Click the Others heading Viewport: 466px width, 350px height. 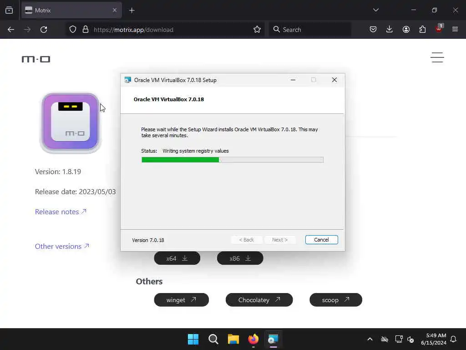149,281
